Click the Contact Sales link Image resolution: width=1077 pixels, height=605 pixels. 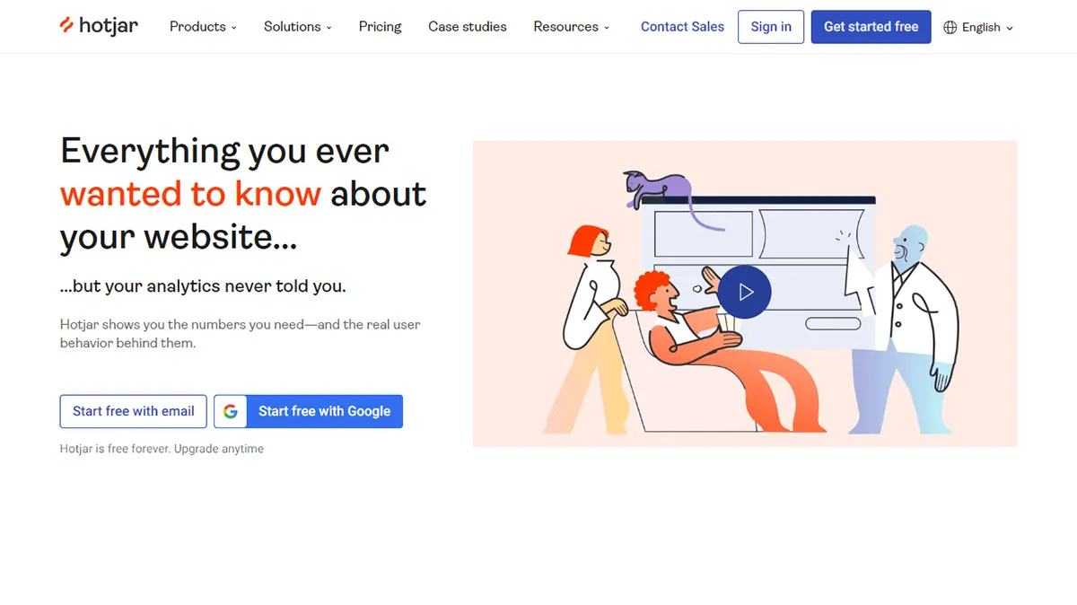coord(682,27)
